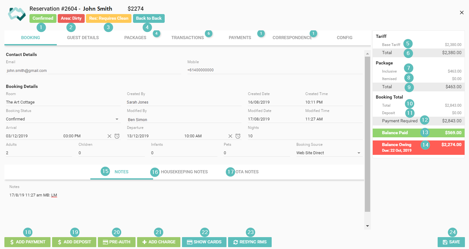
Task: Open the Booking Status dropdown
Action: click(63, 119)
